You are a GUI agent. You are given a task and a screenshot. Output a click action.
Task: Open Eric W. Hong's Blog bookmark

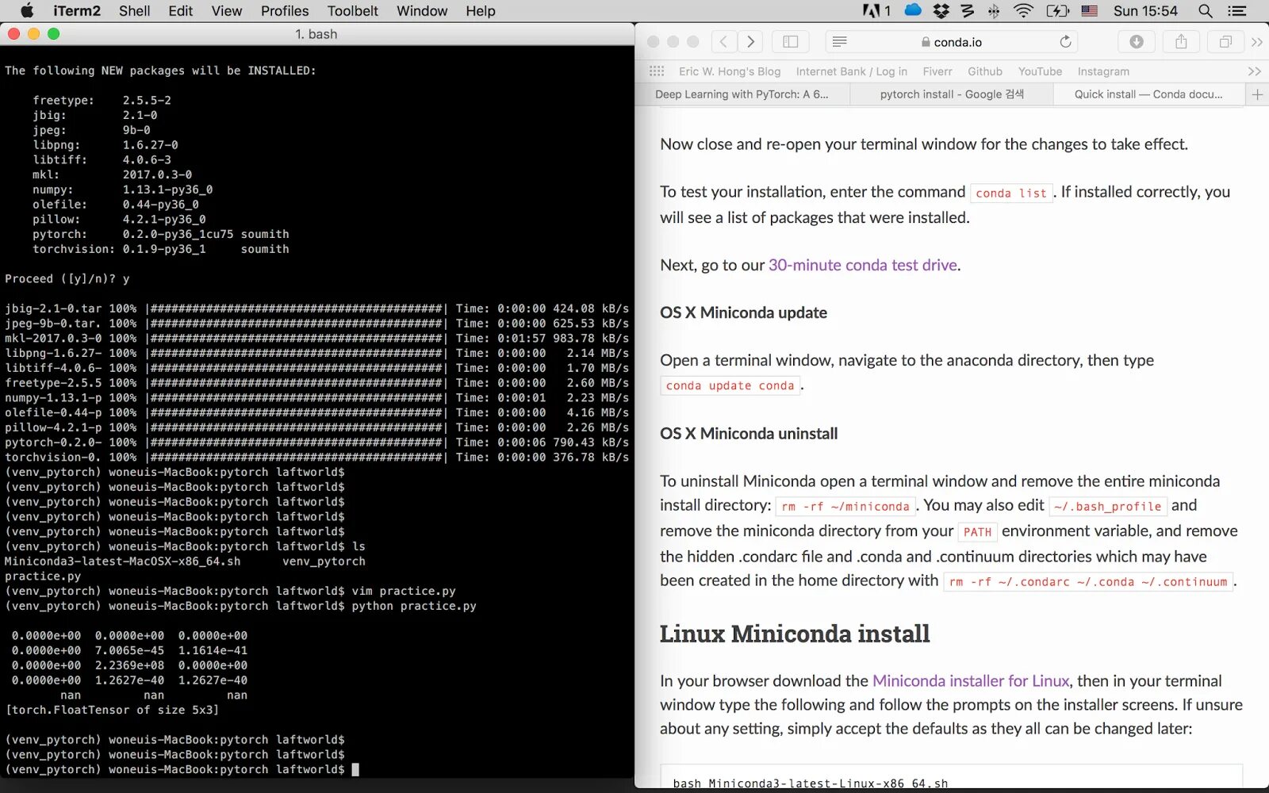pyautogui.click(x=730, y=71)
